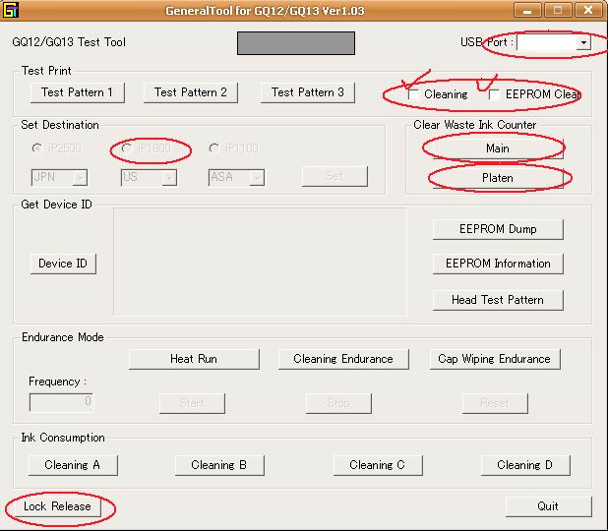The height and width of the screenshot is (531, 608).
Task: Print Test Pattern 3
Action: [x=308, y=92]
